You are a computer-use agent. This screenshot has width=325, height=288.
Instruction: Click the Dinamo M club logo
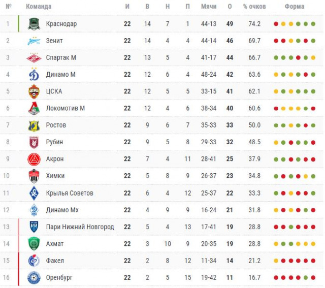[x=34, y=75]
